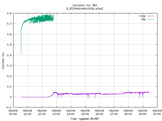Click the 0.6 y-axis tick label
This screenshot has width=162, height=121.
[x=9, y=34]
